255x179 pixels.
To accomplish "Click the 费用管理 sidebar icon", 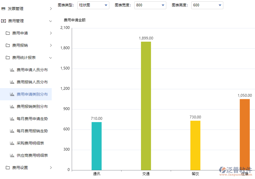I will point(3,21).
